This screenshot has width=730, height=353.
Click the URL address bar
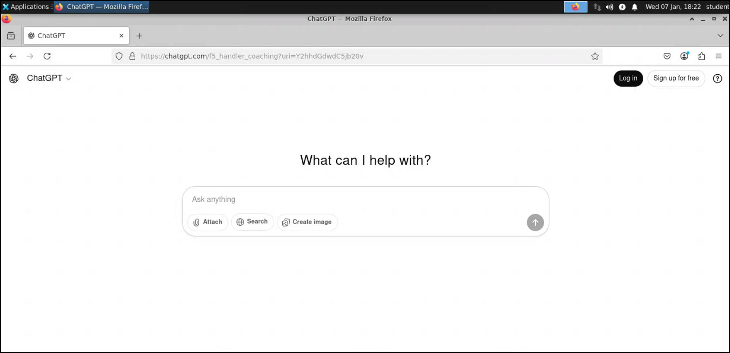click(357, 56)
